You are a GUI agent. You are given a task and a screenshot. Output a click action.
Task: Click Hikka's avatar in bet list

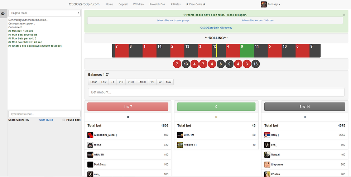point(90,145)
